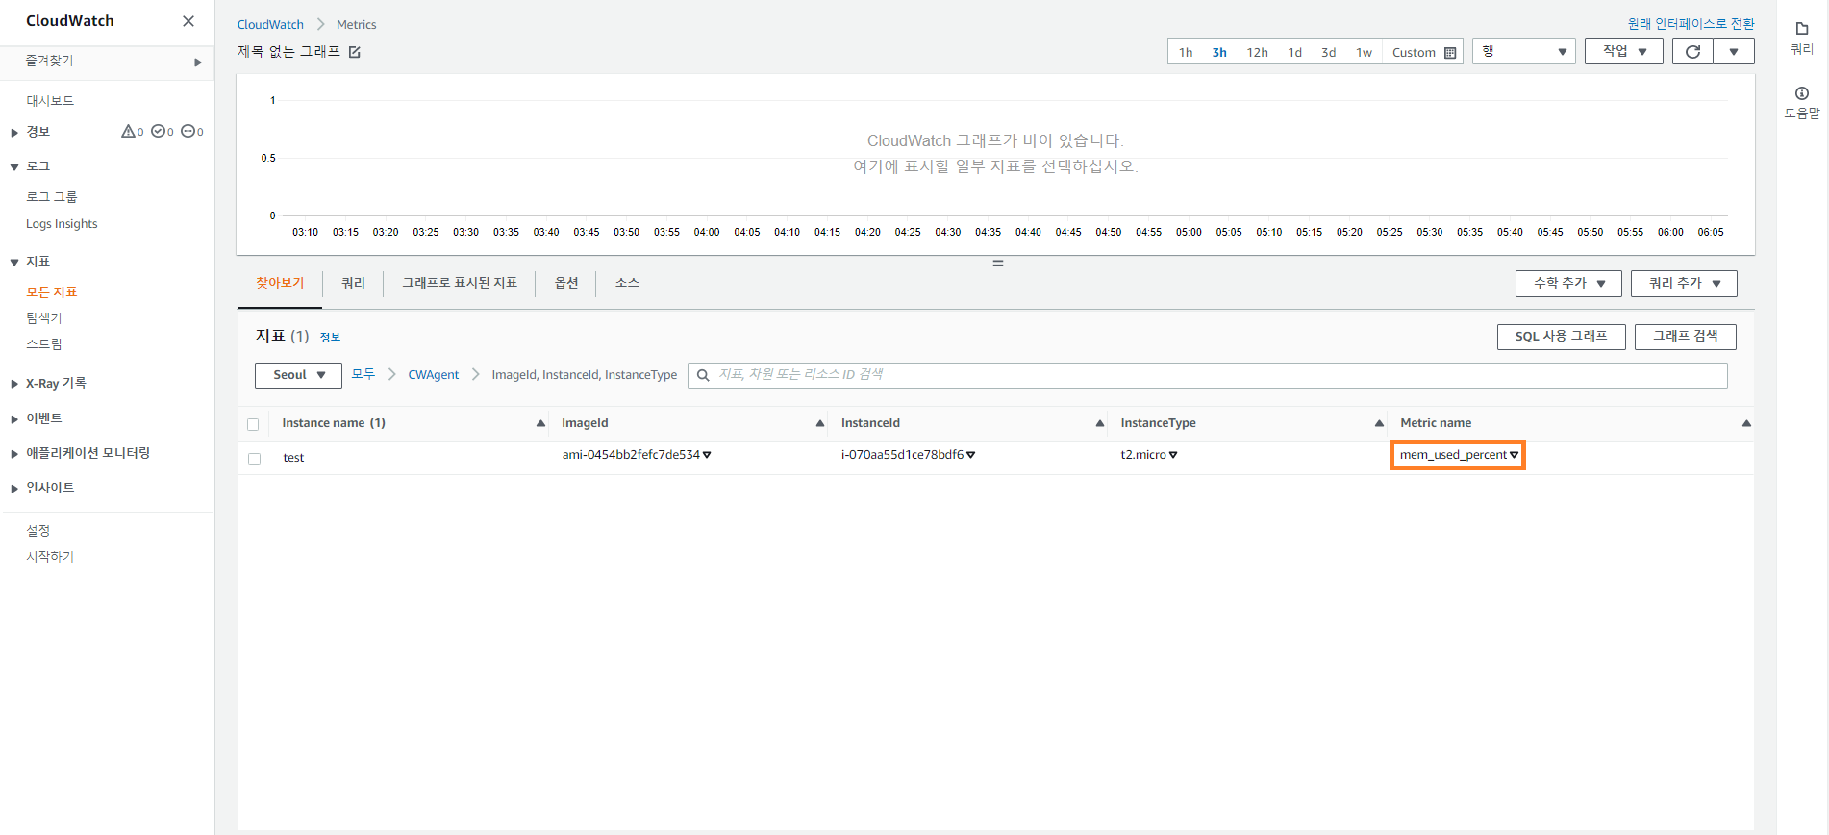Refresh the graph with the reload icon

[x=1692, y=52]
